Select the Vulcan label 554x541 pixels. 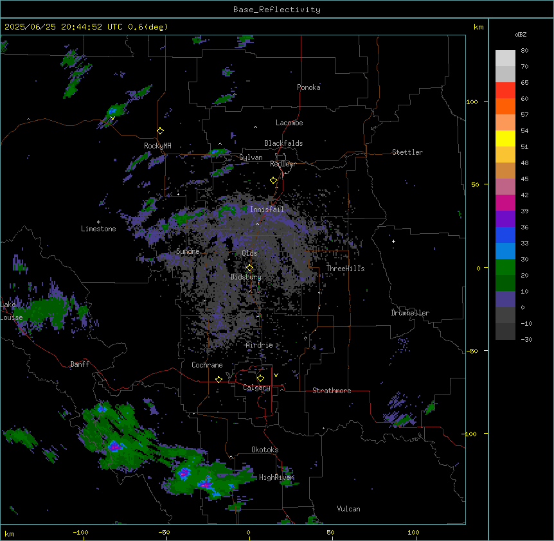(349, 509)
